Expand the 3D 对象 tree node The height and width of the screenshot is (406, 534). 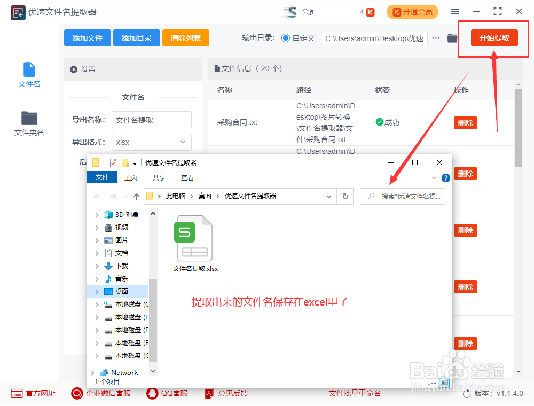97,215
